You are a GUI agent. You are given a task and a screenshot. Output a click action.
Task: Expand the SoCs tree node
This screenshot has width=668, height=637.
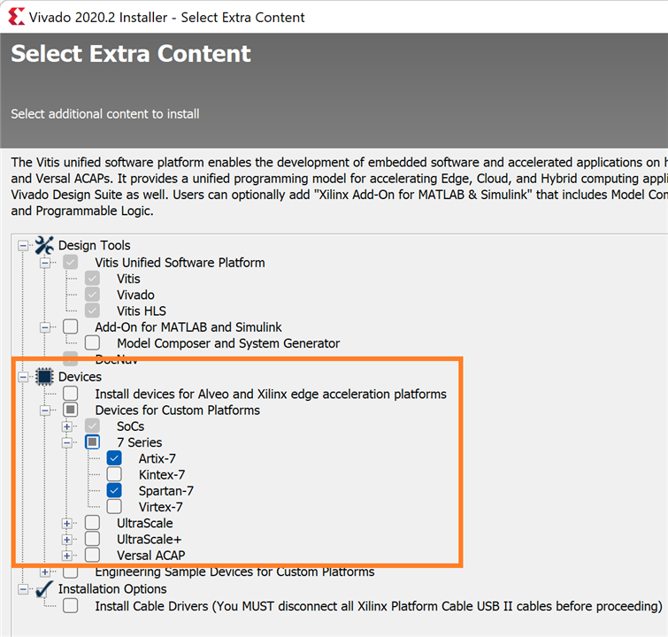67,426
